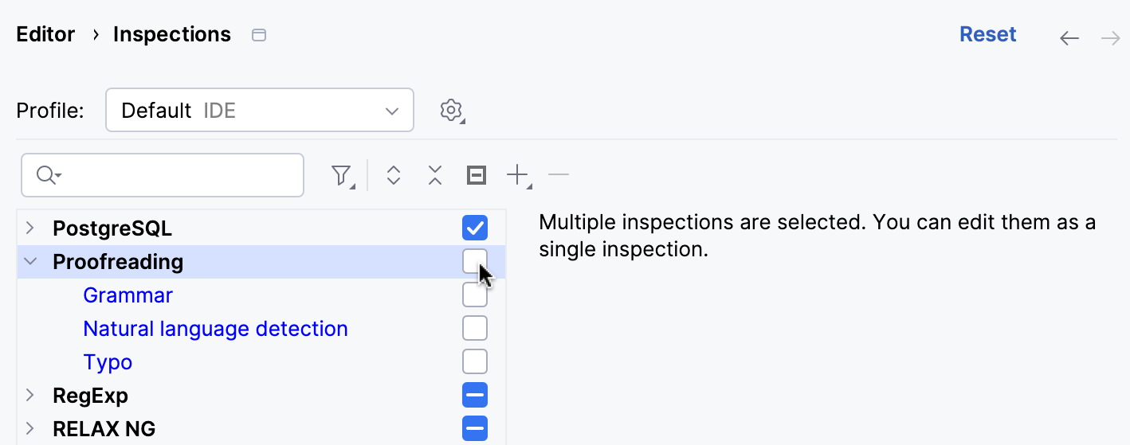This screenshot has width=1130, height=445.
Task: Toggle the RegExp inspections checkbox
Action: click(475, 396)
